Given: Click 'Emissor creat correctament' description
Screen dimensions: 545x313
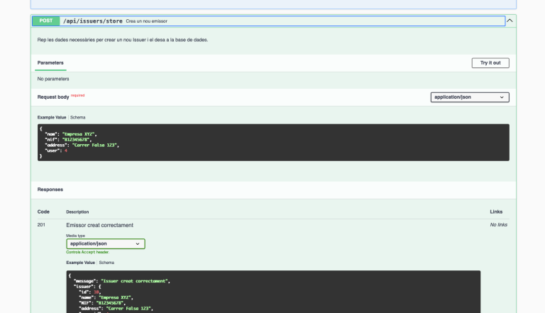Looking at the screenshot, I should (x=100, y=226).
